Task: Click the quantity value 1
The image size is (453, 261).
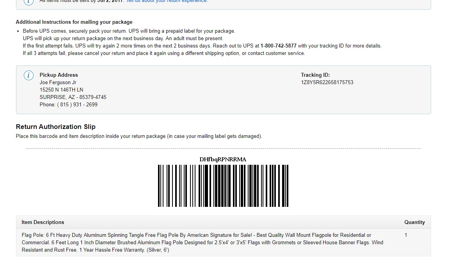Action: [406, 235]
